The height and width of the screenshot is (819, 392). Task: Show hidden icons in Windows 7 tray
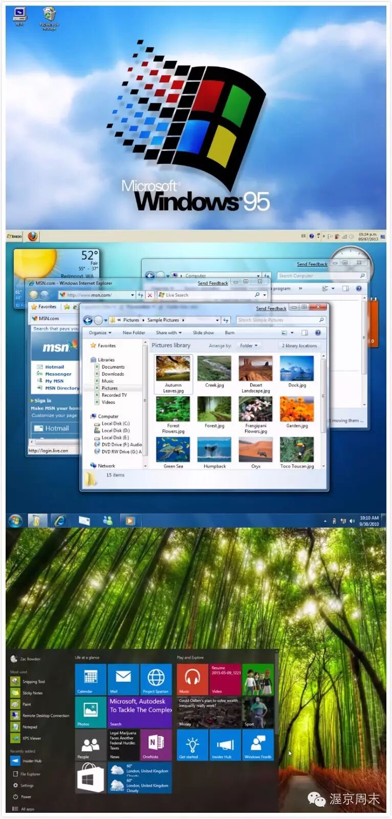pyautogui.click(x=325, y=521)
